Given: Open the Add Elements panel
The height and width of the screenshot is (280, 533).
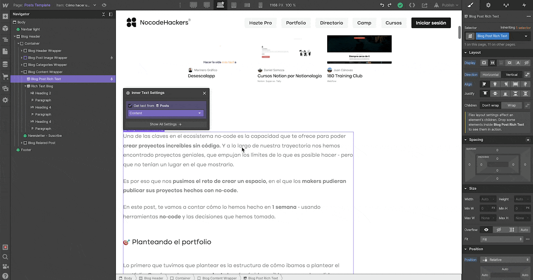Looking at the screenshot, I should [x=5, y=17].
